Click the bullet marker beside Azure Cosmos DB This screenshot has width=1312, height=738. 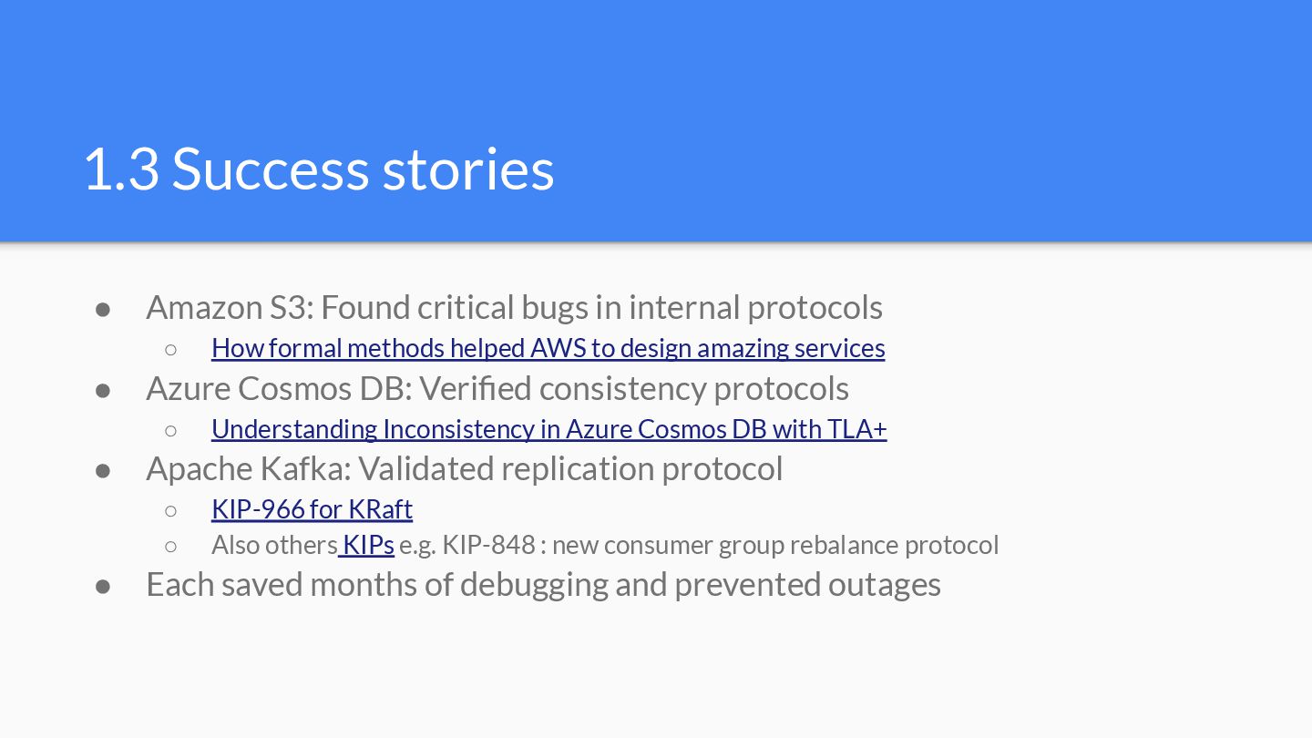[x=103, y=390]
